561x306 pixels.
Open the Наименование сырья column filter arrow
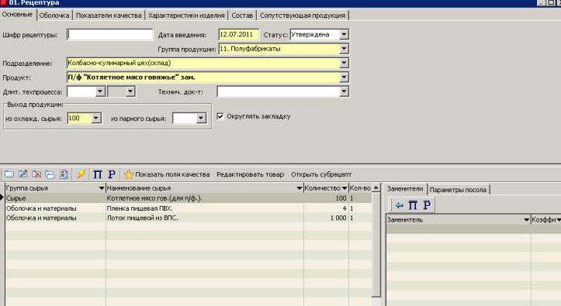[299, 188]
